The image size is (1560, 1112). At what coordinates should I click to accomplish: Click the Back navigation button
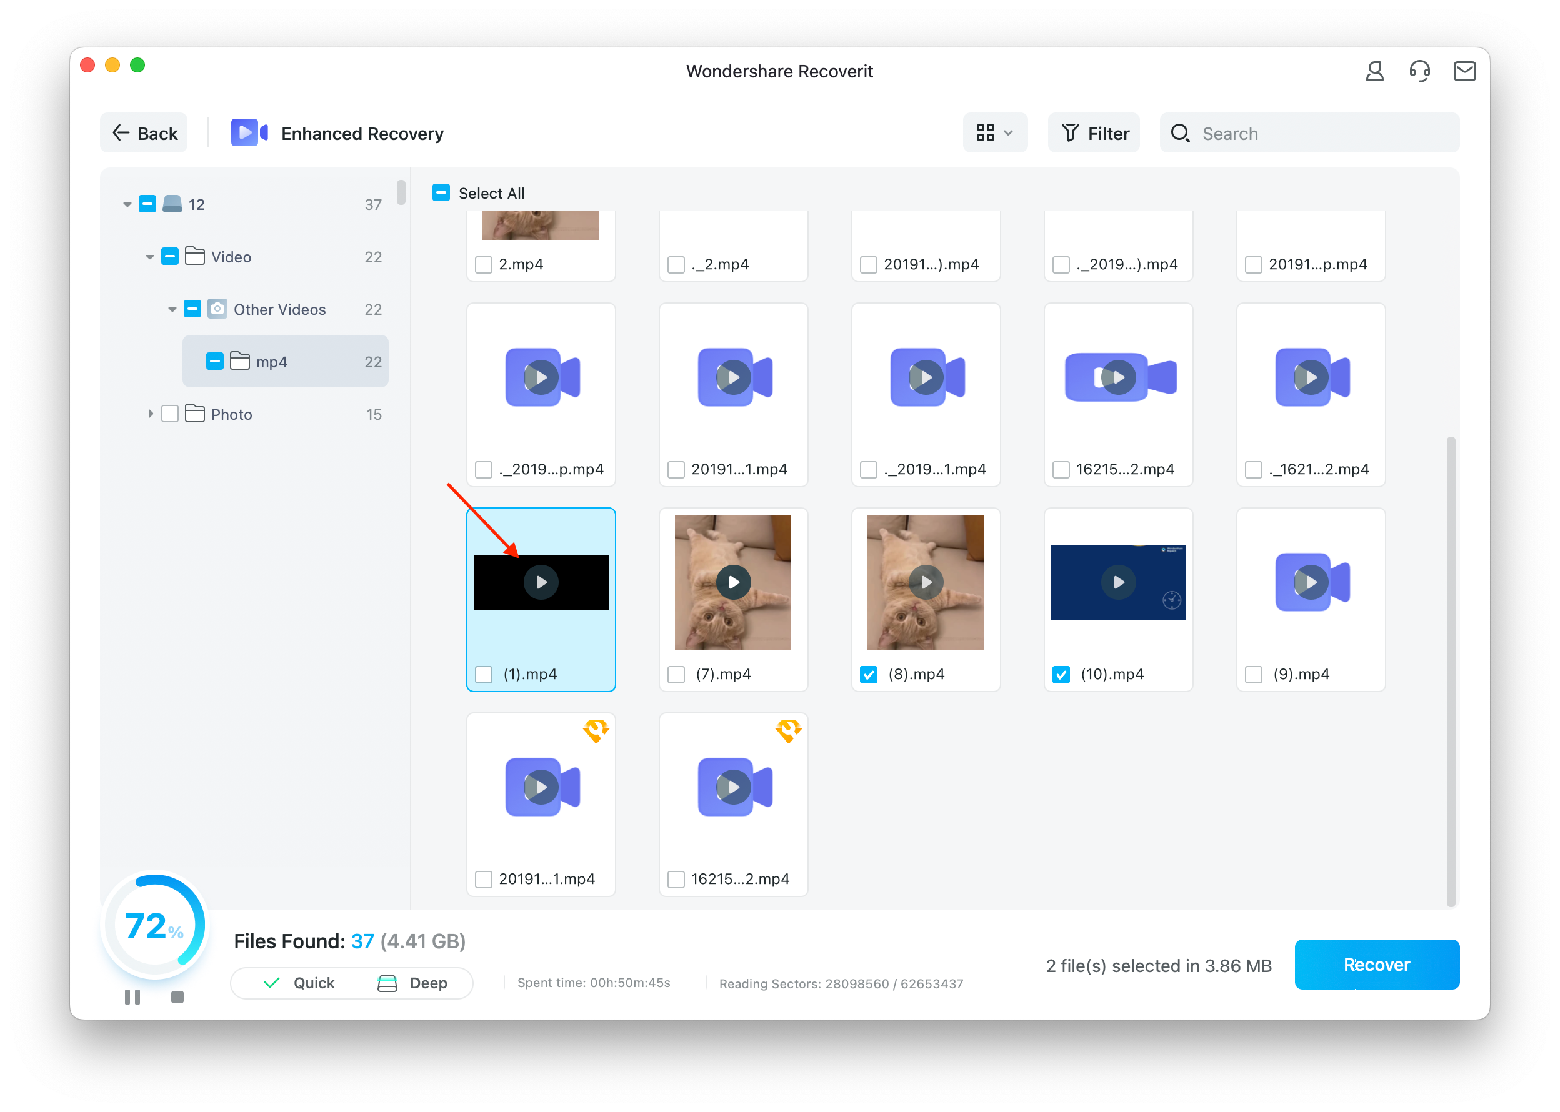point(146,132)
